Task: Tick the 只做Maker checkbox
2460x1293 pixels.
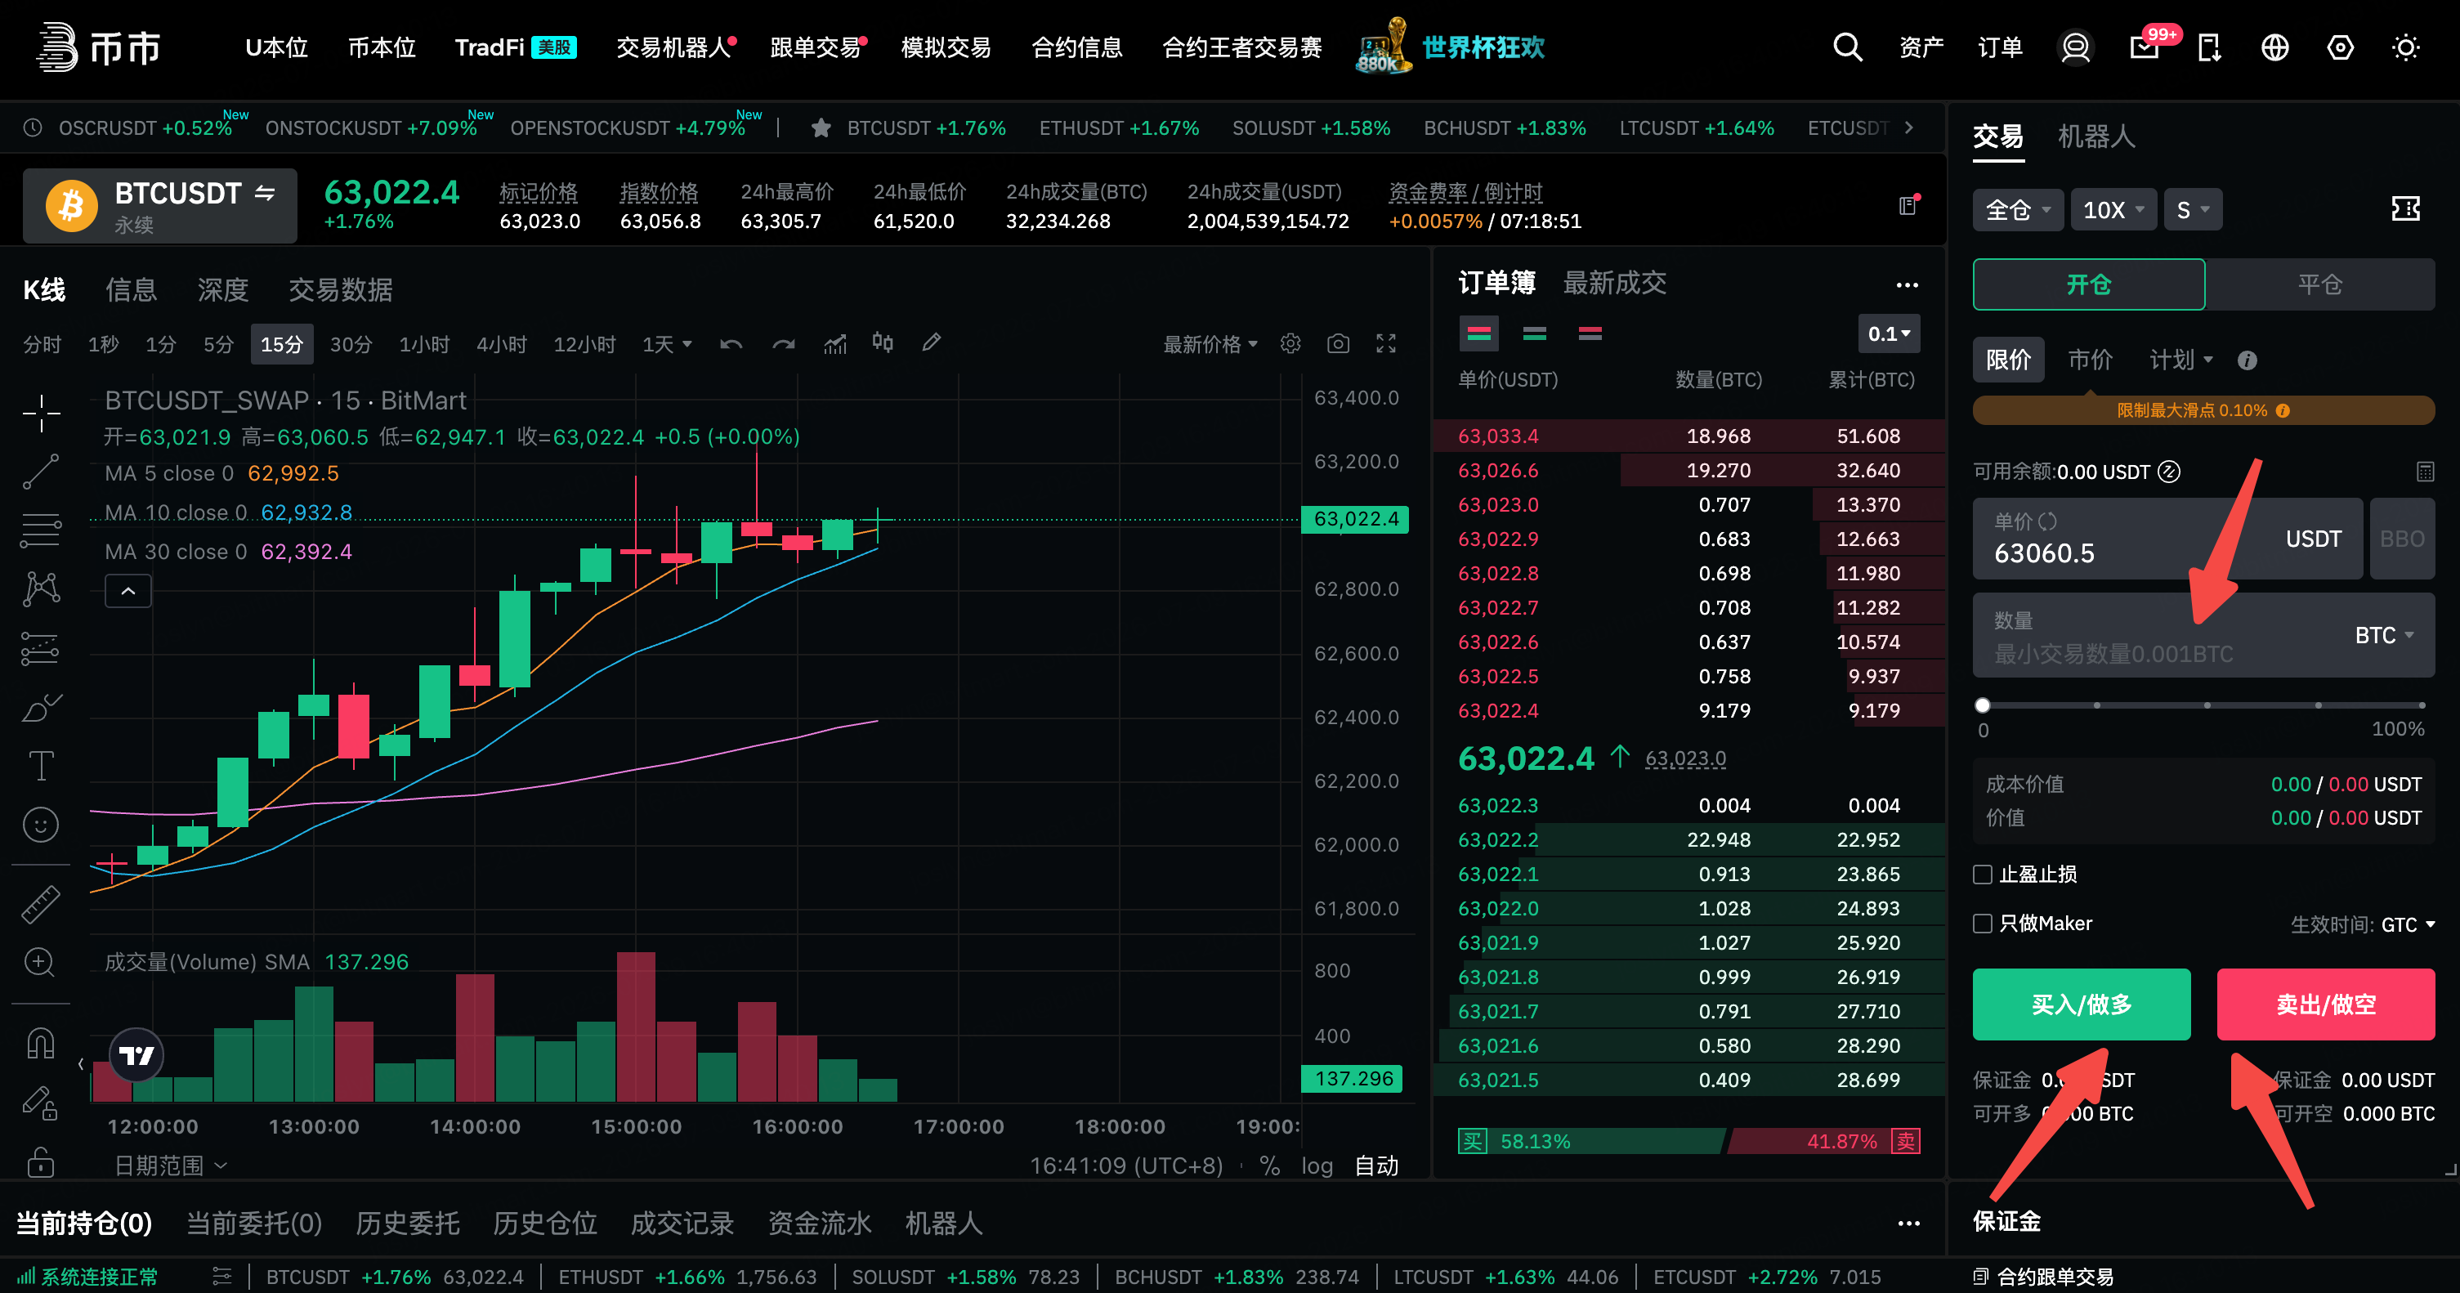Action: [x=1983, y=923]
